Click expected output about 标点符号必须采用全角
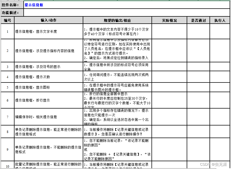 (117, 67)
